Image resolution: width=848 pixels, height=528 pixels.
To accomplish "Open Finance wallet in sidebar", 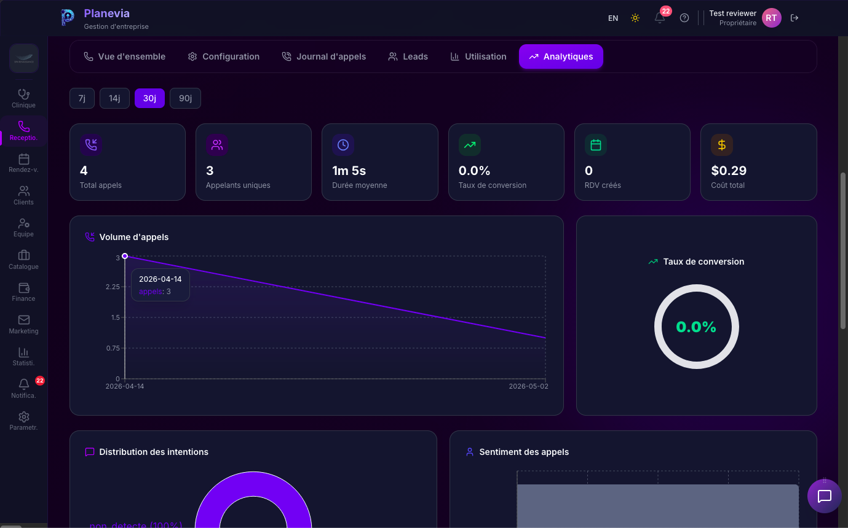I will (24, 292).
